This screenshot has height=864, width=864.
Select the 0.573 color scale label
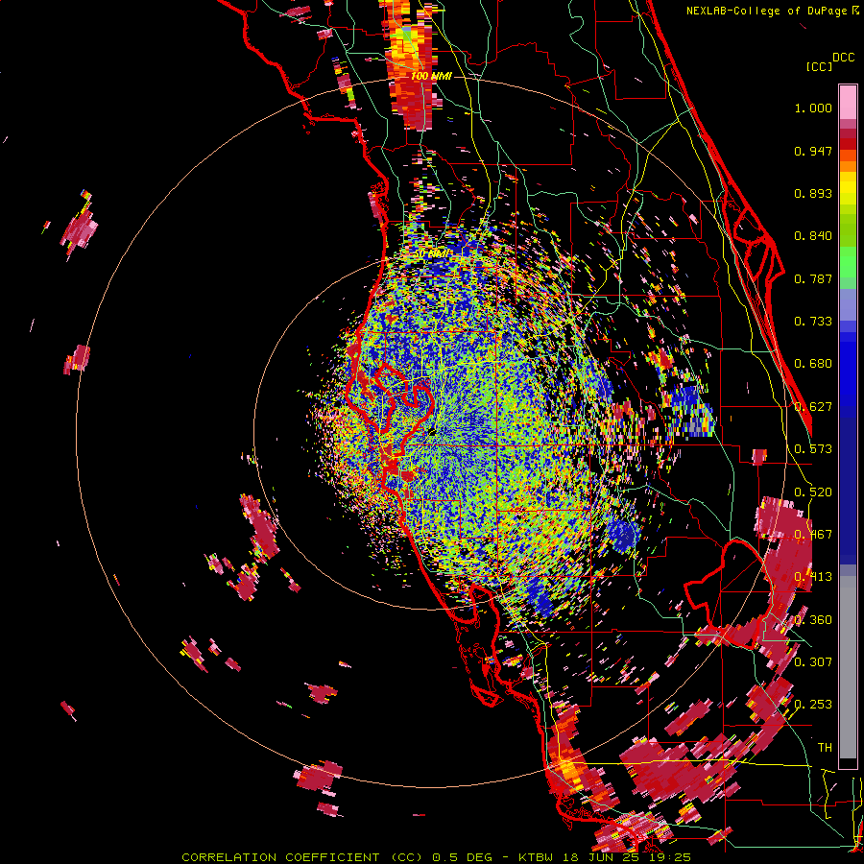coord(813,449)
